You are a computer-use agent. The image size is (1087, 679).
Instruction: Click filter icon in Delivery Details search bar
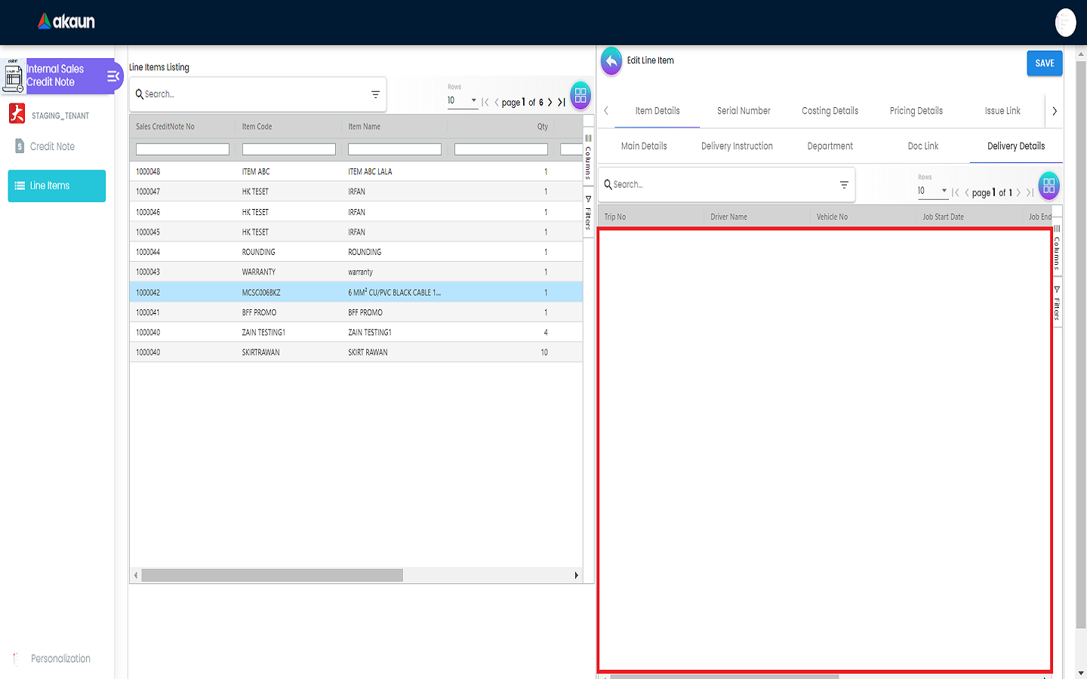[x=844, y=185]
